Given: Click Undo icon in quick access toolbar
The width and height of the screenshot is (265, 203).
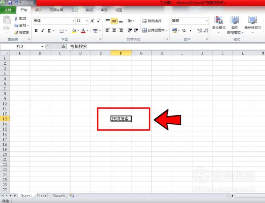Looking at the screenshot, I should click(x=16, y=2).
